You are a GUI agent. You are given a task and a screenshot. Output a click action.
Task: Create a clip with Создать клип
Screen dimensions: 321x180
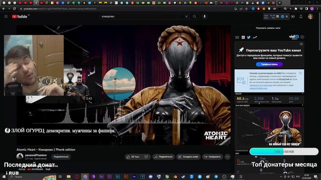click(x=188, y=156)
